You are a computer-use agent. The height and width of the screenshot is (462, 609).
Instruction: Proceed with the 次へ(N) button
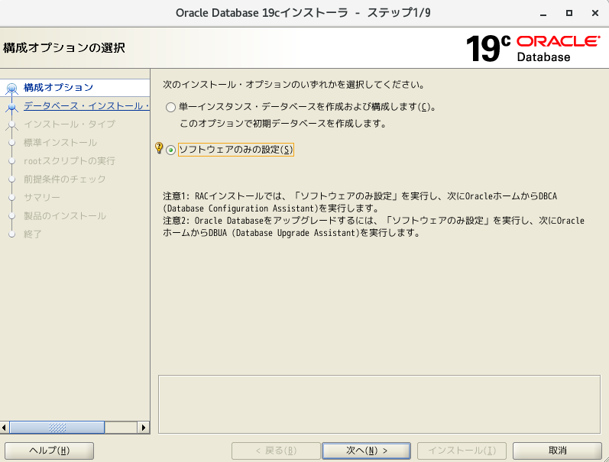click(366, 451)
